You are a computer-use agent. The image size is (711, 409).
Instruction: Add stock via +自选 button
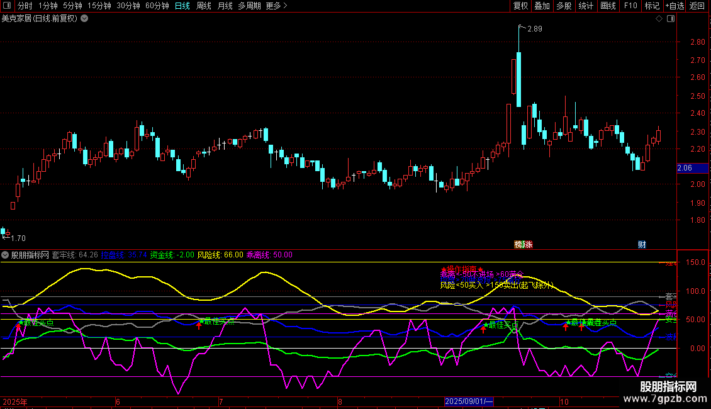pyautogui.click(x=674, y=6)
